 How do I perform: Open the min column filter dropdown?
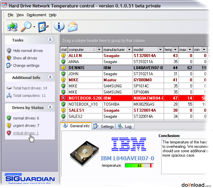tap(204, 50)
